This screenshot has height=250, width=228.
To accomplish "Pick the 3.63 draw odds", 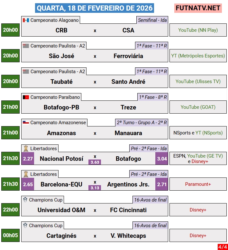I will point(95,162).
